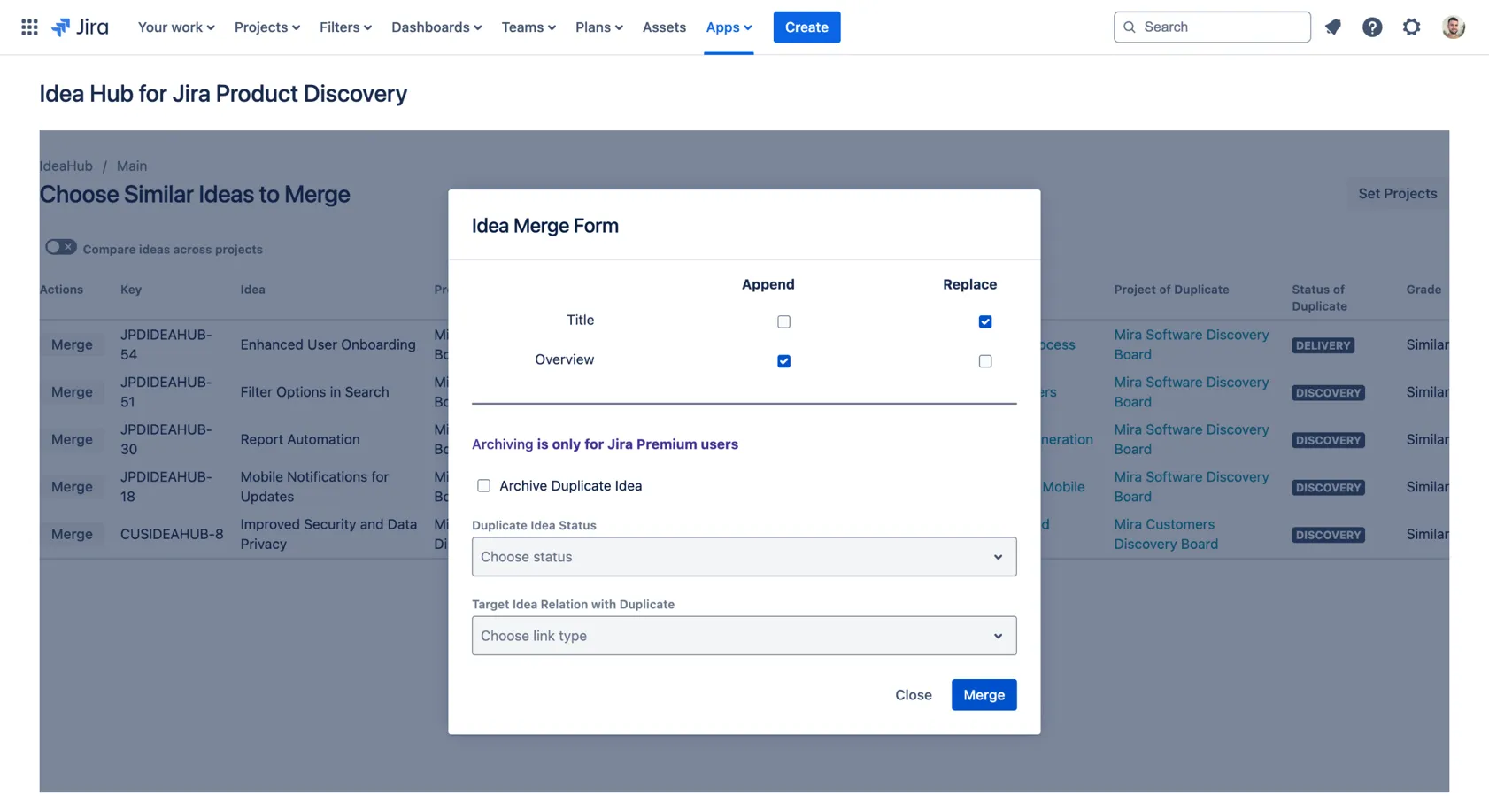Image resolution: width=1489 pixels, height=796 pixels.
Task: Go to Assets in top navigation
Action: (664, 27)
